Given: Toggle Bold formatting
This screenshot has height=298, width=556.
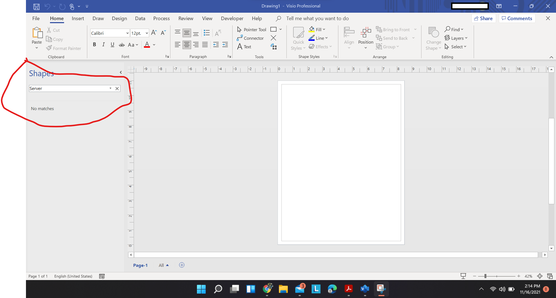Looking at the screenshot, I should 94,44.
